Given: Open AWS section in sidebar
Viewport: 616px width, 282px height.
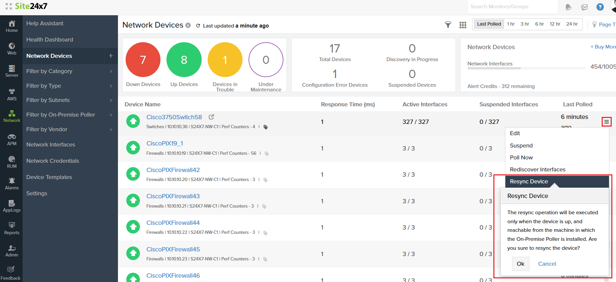Looking at the screenshot, I should 12,95.
